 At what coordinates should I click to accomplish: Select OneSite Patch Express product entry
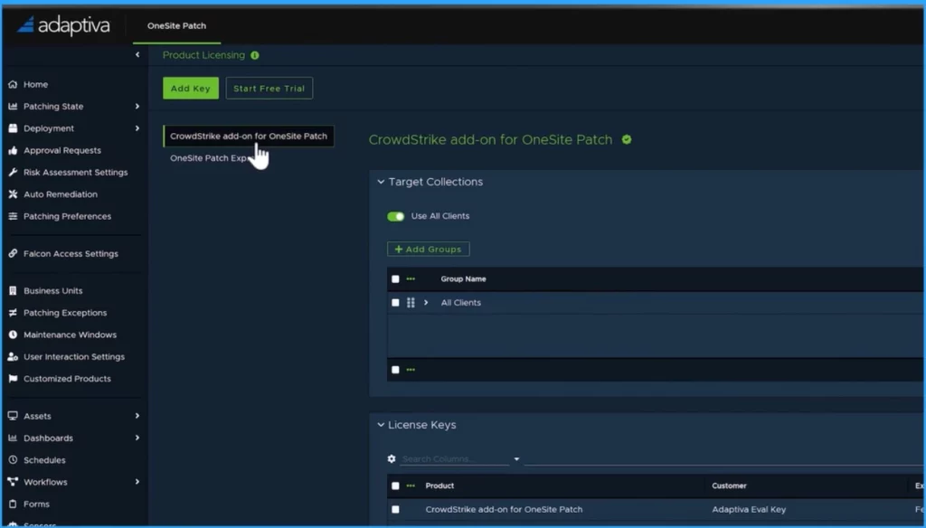[210, 158]
